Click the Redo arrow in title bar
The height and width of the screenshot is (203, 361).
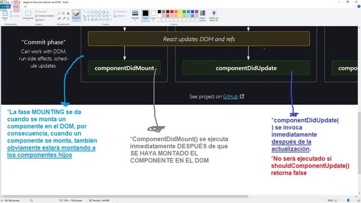[x=16, y=2]
